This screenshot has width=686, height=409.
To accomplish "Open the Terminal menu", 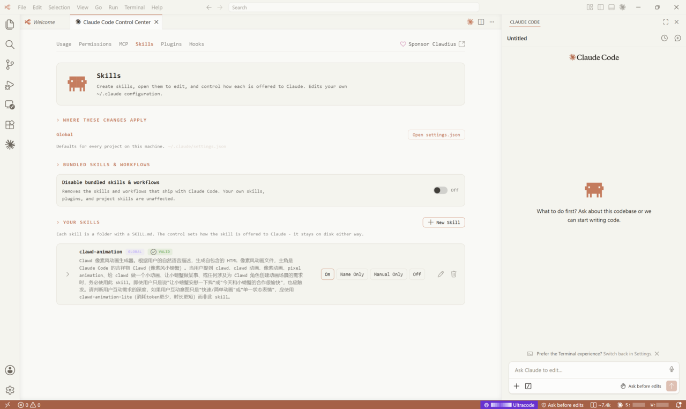I will (x=135, y=8).
